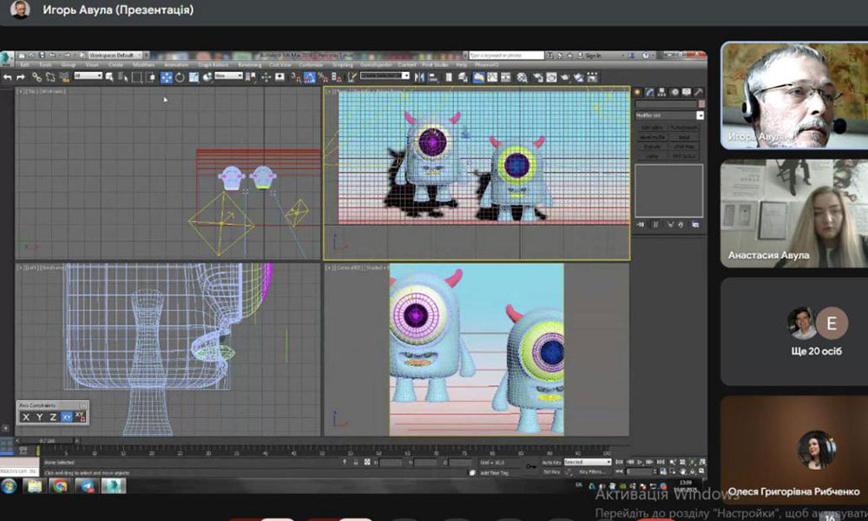Click the object color swatch in Modify panel
Screen dimensions: 868x521
(701, 103)
